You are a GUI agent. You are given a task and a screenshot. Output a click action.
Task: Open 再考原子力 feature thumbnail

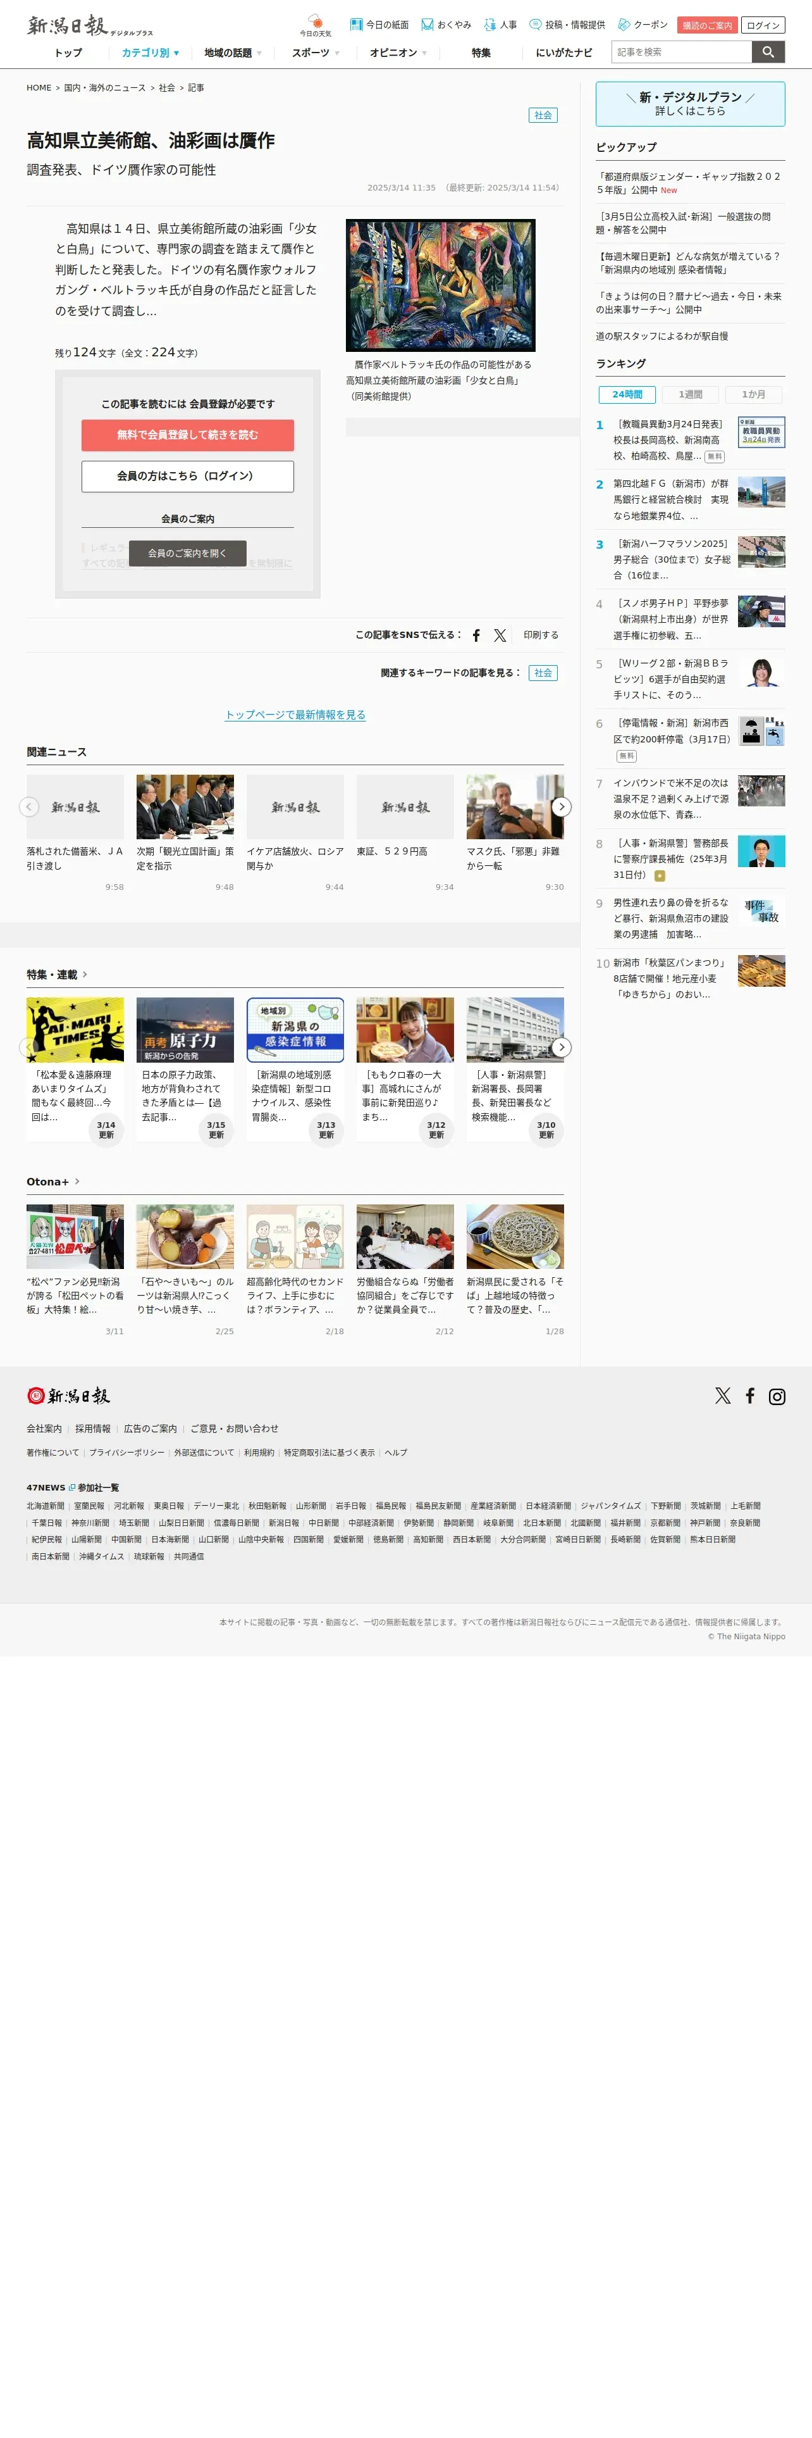click(185, 1028)
